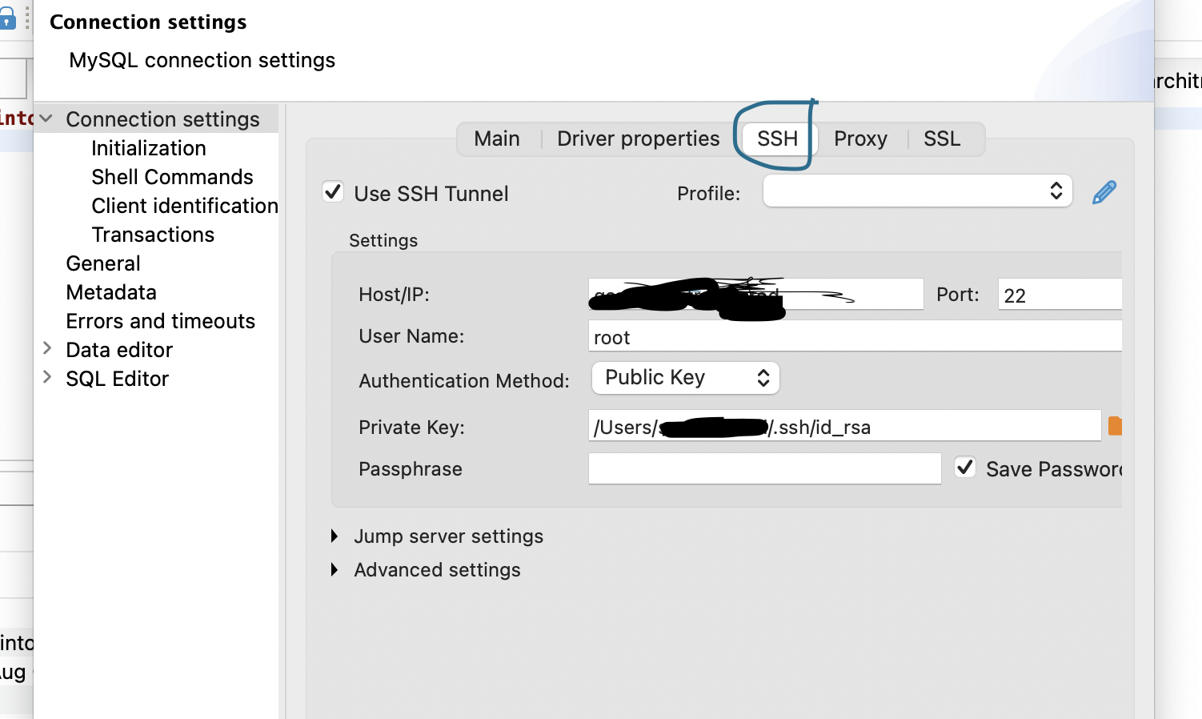Disable the Save Password option

964,468
